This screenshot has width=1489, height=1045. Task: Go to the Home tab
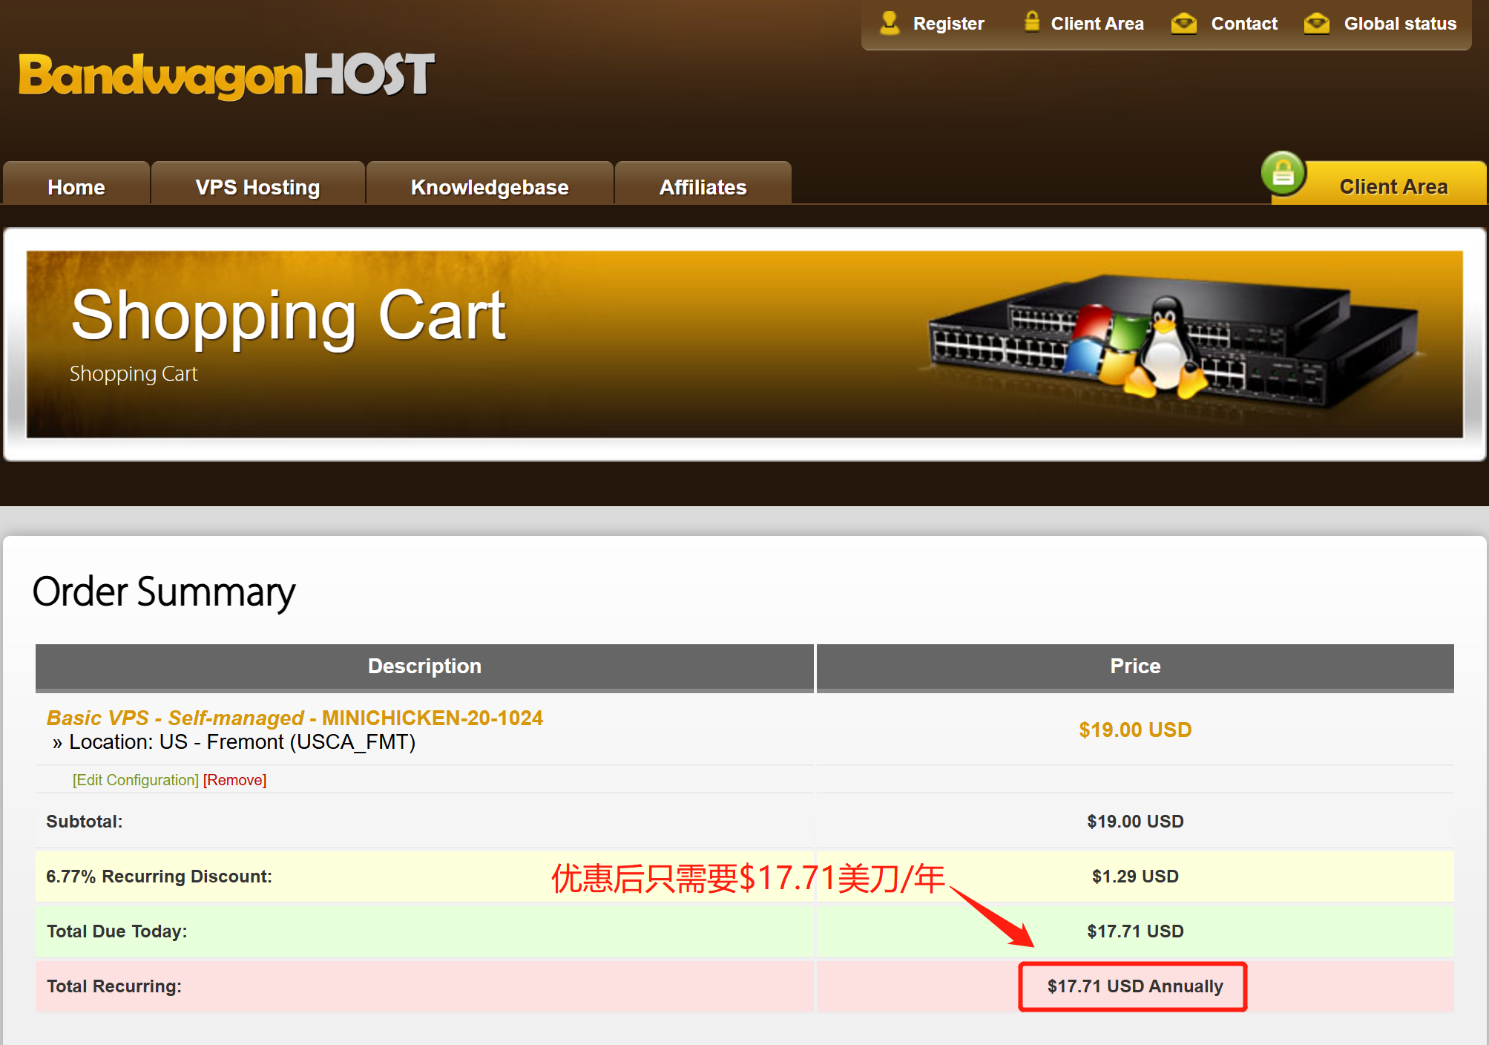point(76,183)
